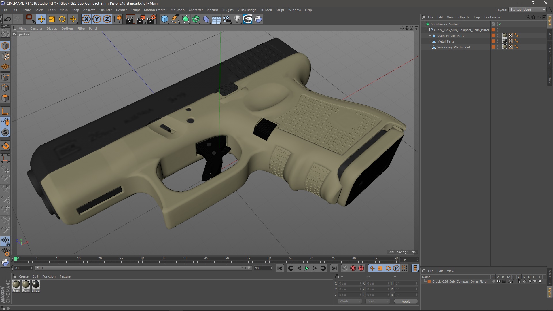Open the Simulate menu
The image size is (553, 311).
[x=105, y=10]
